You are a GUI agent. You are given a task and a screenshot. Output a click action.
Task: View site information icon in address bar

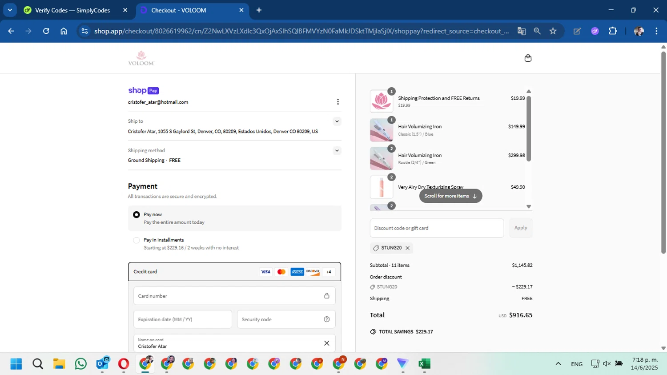tap(84, 31)
